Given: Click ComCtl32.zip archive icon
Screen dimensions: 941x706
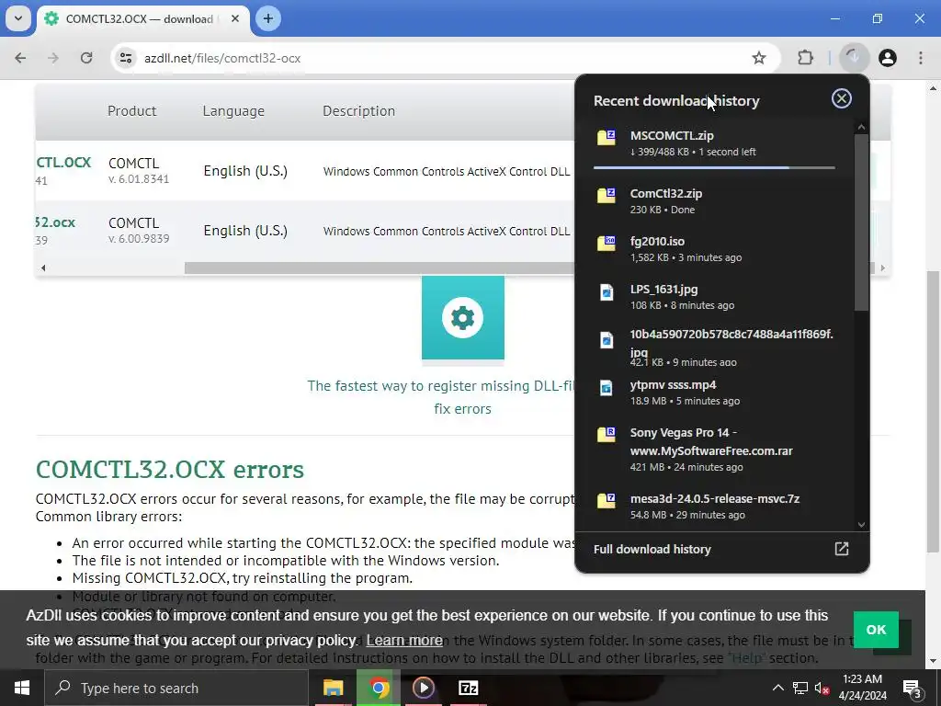Looking at the screenshot, I should (607, 195).
